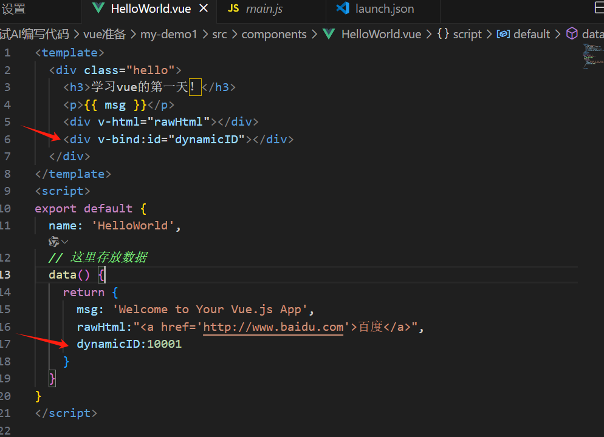604x437 pixels.
Task: Click the JS icon on main.js tab
Action: [233, 8]
